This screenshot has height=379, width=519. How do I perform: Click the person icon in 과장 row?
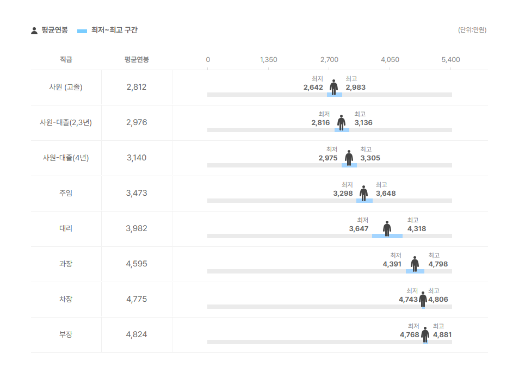click(x=415, y=264)
